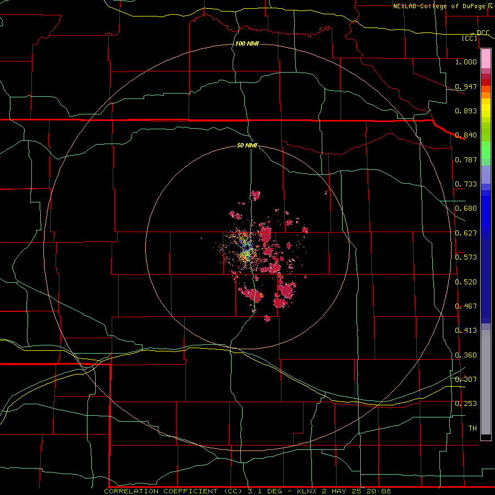Click the 1.000 value on the color scale
The image size is (495, 495).
(466, 62)
